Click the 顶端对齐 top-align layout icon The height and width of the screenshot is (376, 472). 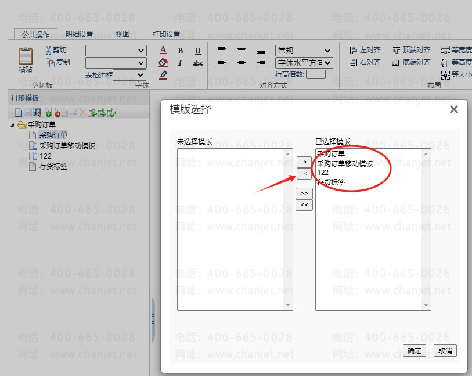pyautogui.click(x=397, y=51)
